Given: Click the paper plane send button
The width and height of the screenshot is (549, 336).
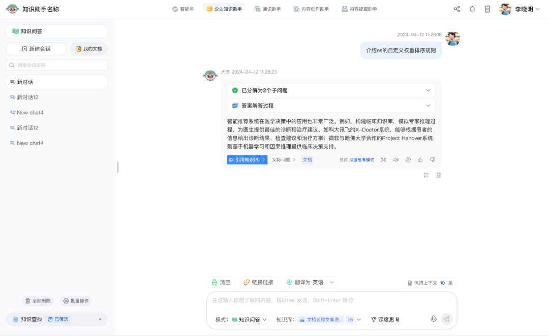Looking at the screenshot, I should pos(446,319).
